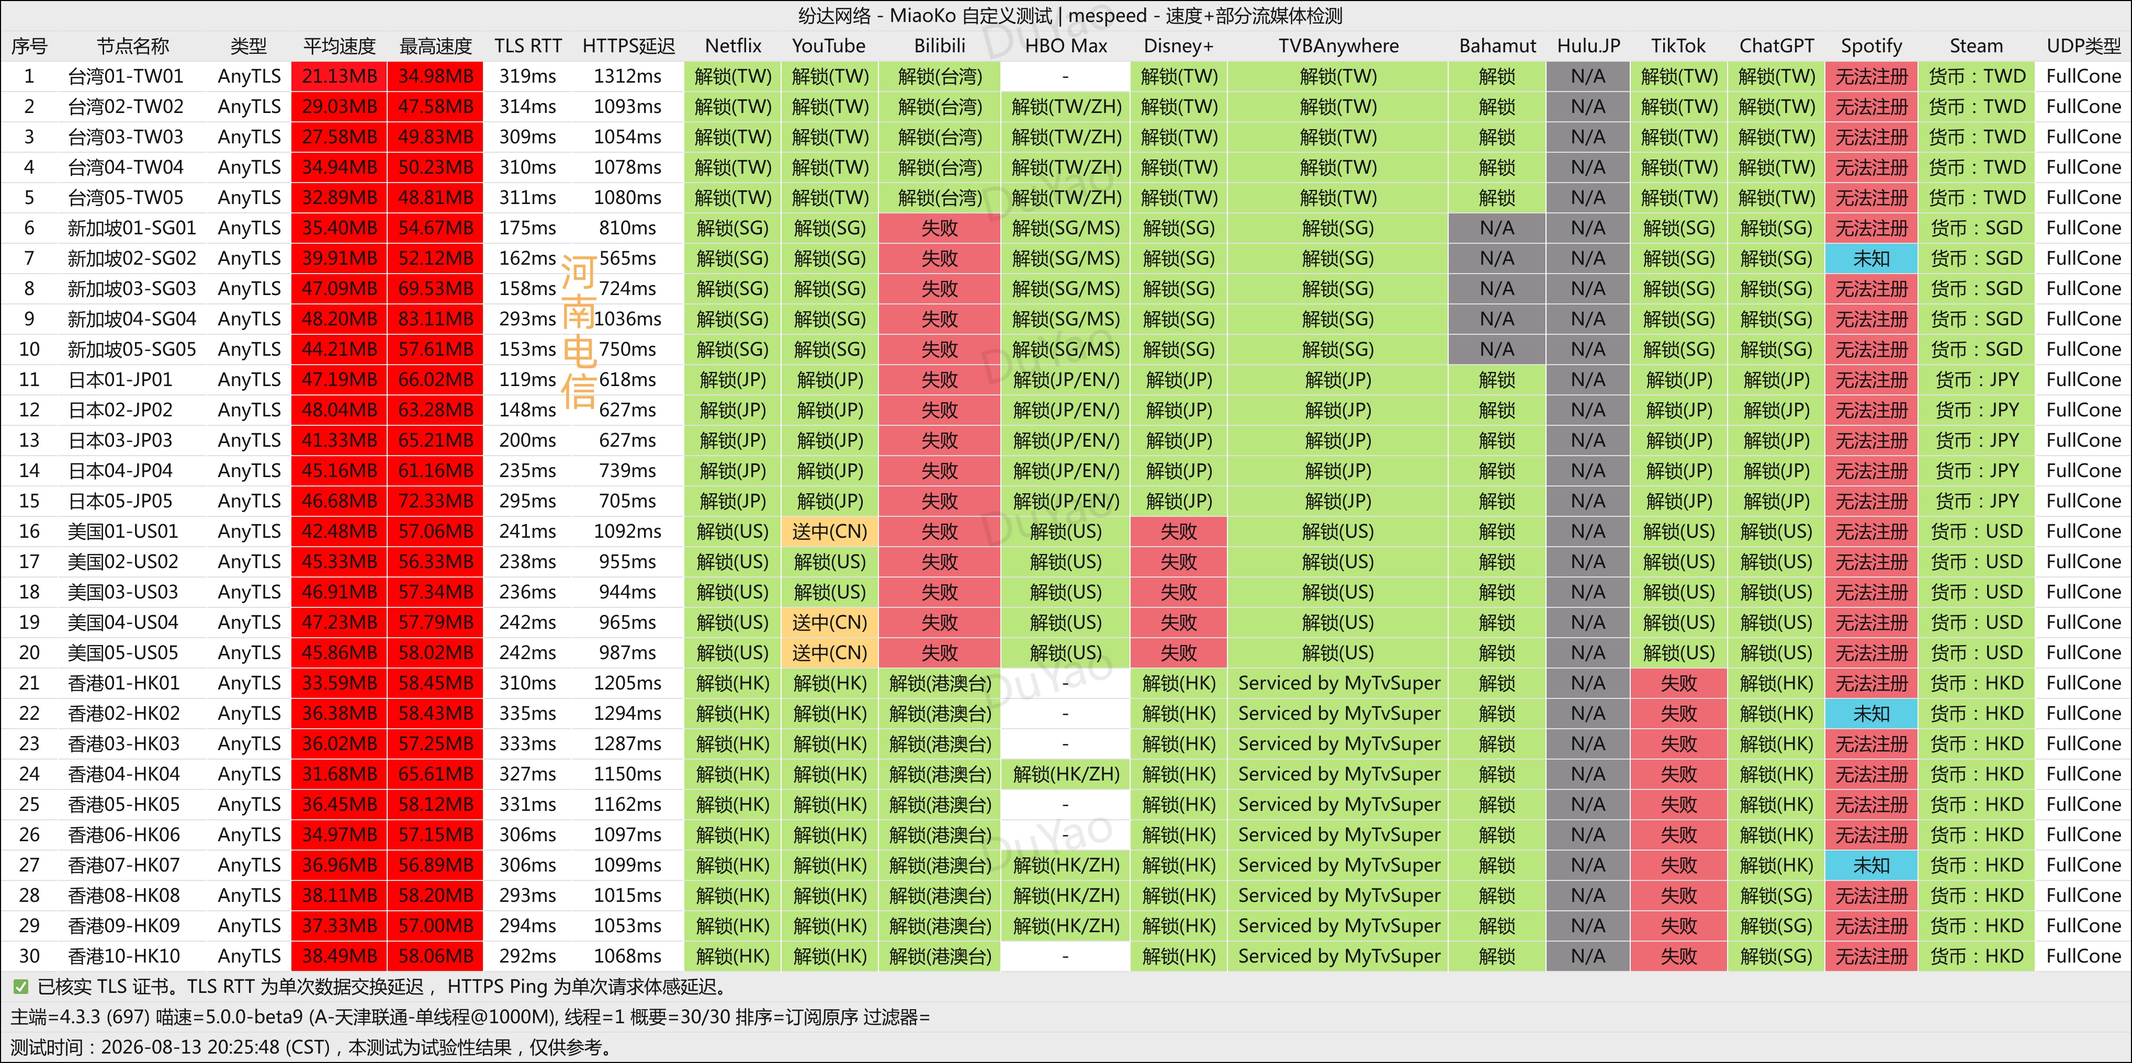Select node name 香港04-HK04
The height and width of the screenshot is (1063, 2132).
click(x=124, y=774)
